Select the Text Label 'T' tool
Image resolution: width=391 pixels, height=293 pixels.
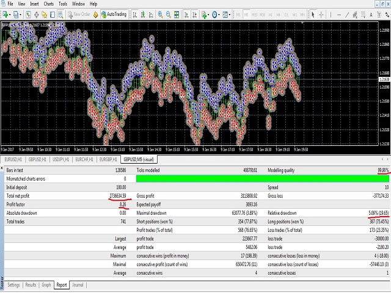(x=379, y=15)
